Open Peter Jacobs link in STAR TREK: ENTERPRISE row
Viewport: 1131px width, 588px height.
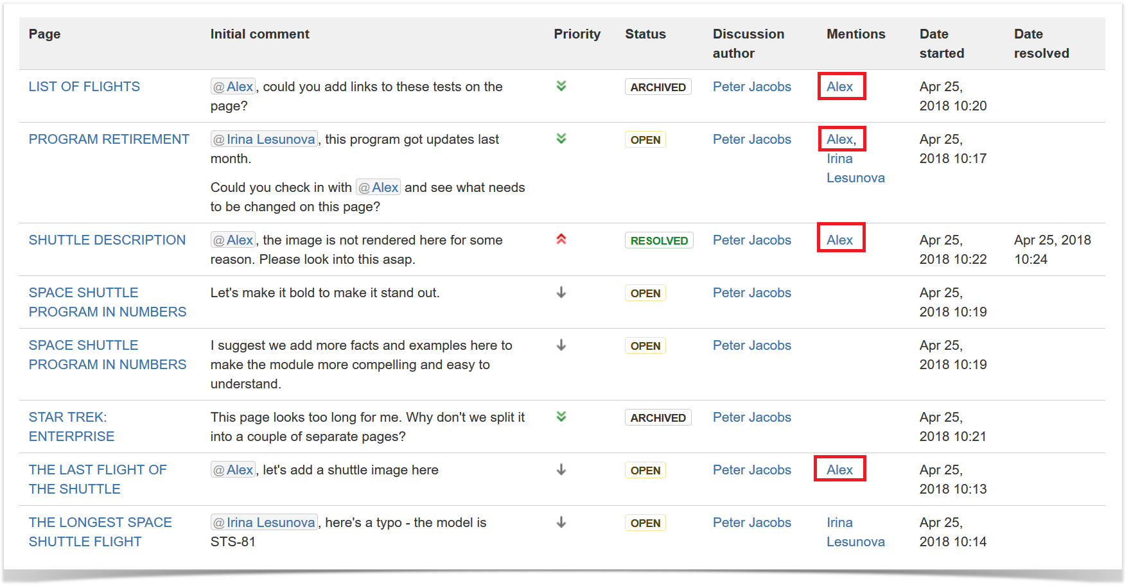pyautogui.click(x=751, y=417)
